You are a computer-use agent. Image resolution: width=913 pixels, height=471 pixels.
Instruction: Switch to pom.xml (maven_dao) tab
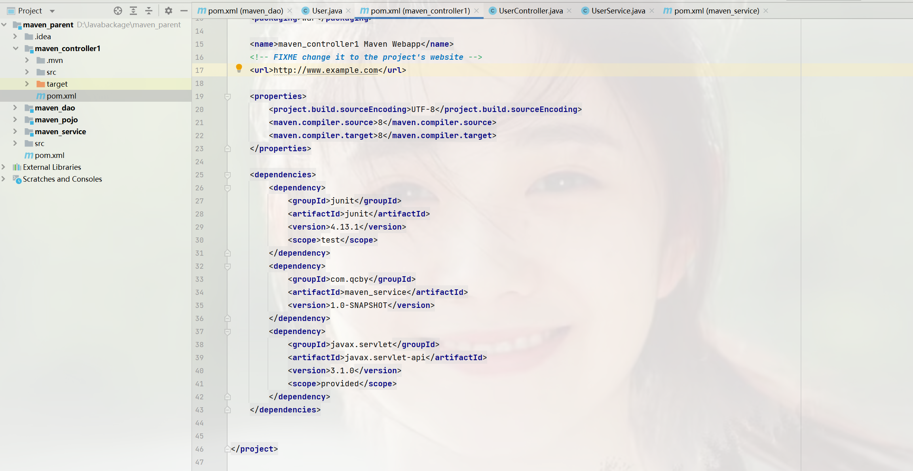coord(245,11)
